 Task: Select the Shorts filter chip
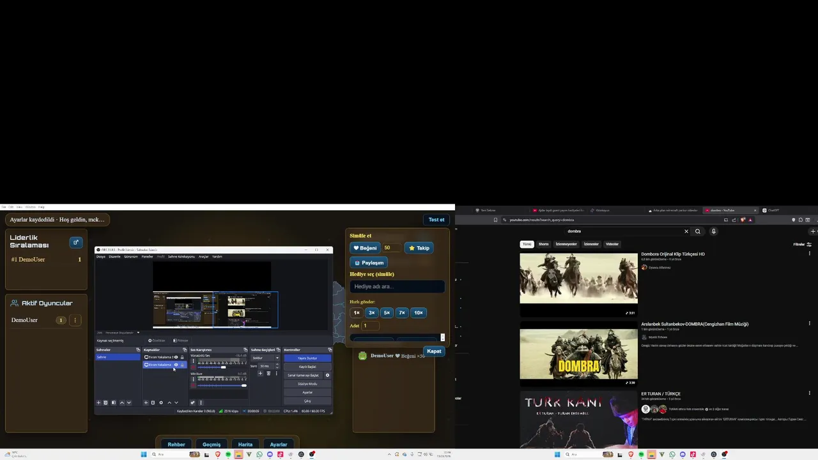pos(543,244)
